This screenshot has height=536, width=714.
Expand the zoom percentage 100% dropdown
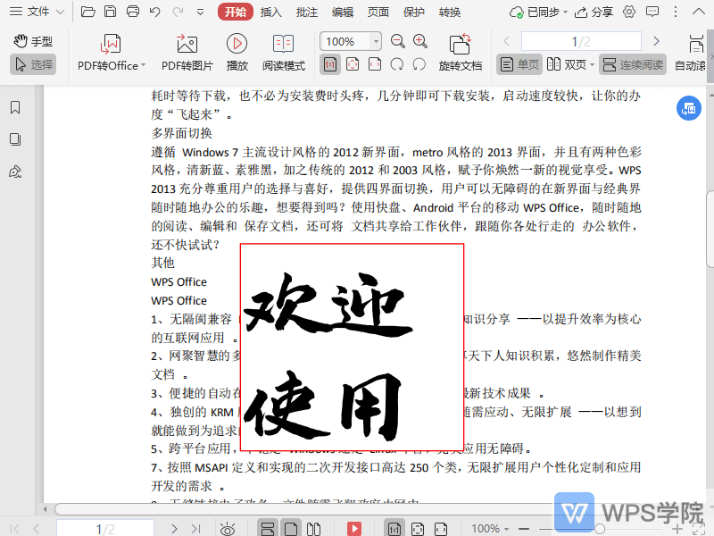[375, 42]
